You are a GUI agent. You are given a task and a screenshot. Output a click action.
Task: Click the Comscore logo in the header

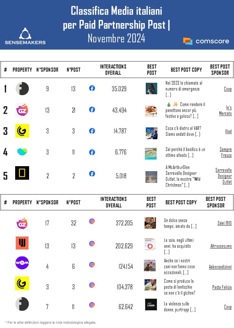coord(206,41)
